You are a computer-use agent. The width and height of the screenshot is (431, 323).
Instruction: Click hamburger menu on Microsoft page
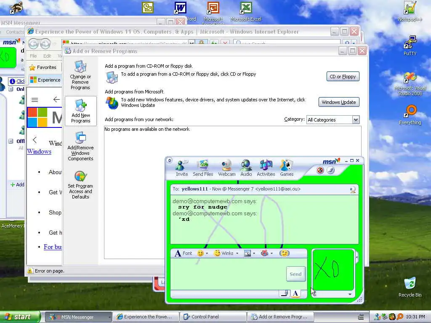tap(35, 100)
